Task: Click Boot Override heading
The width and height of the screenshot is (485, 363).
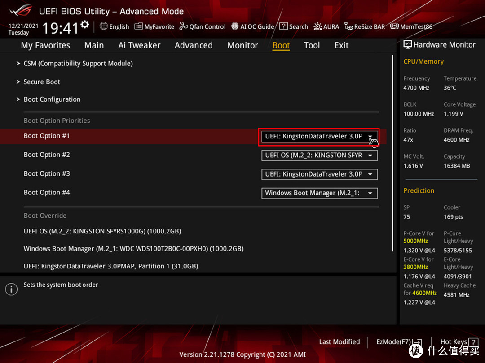Action: pyautogui.click(x=45, y=216)
